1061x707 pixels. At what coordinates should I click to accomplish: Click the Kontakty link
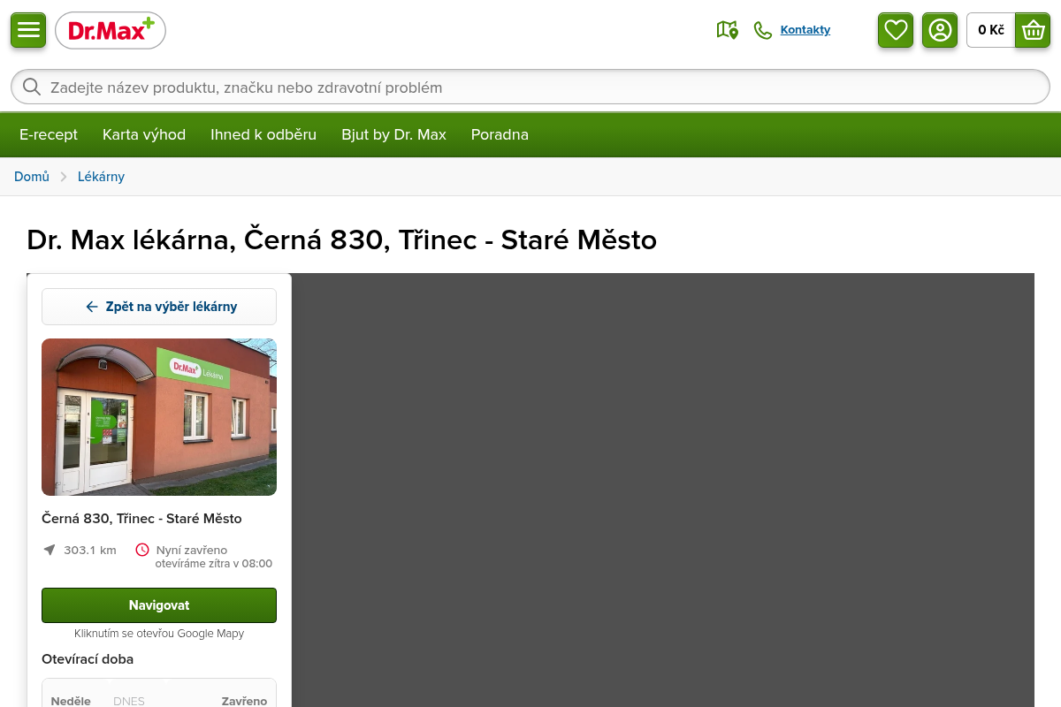point(805,30)
